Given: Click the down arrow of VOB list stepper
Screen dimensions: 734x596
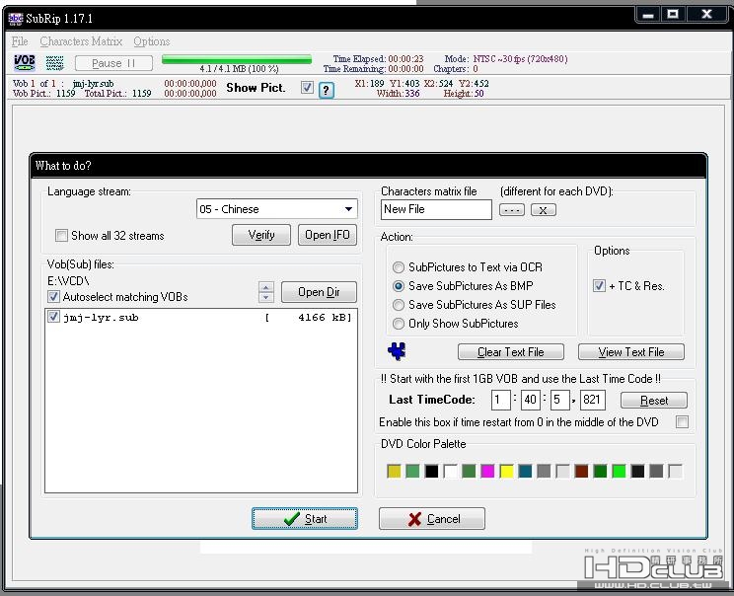Looking at the screenshot, I should click(x=266, y=297).
